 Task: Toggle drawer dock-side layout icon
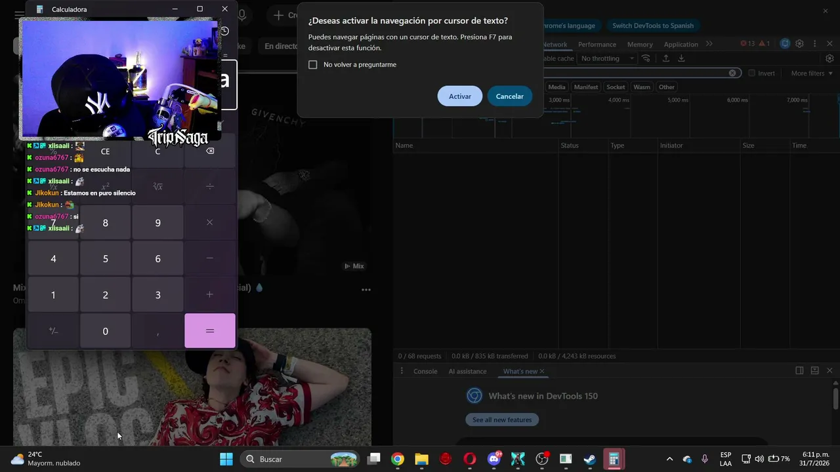(x=799, y=370)
